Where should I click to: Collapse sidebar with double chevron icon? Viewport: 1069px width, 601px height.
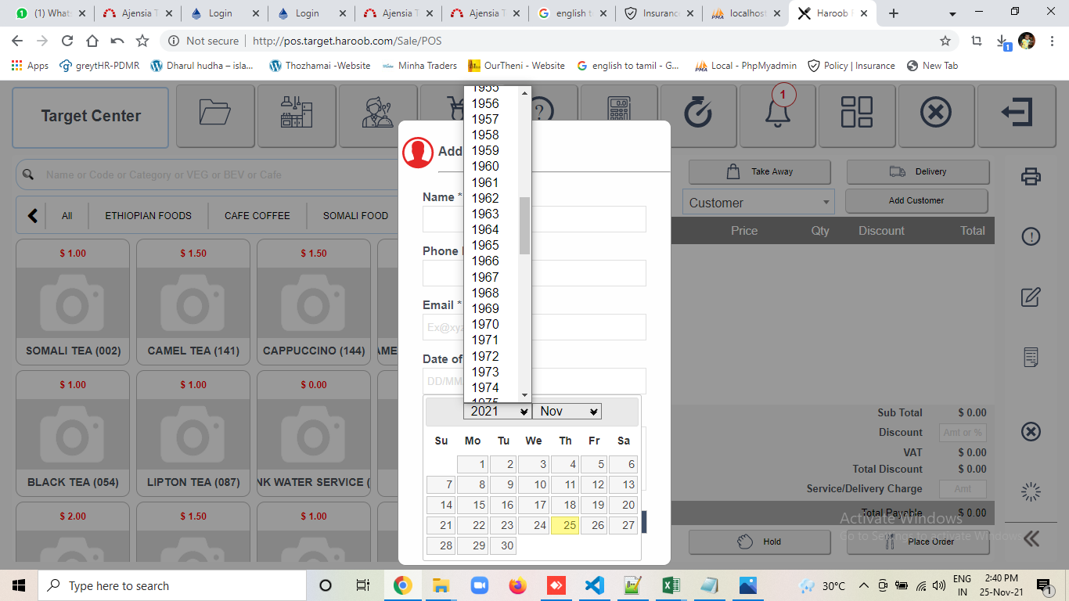[x=1031, y=538]
